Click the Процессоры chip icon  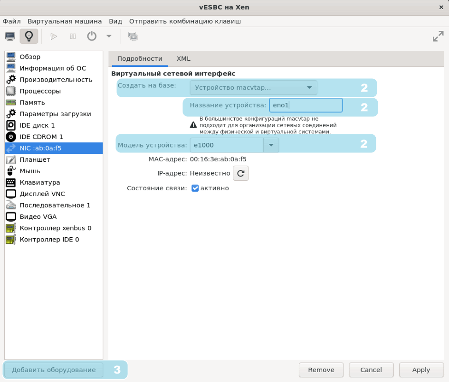[11, 91]
